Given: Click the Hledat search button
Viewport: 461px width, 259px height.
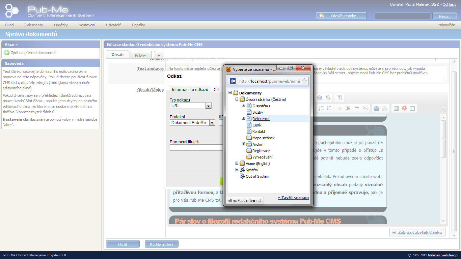Looking at the screenshot, I should pyautogui.click(x=444, y=16).
